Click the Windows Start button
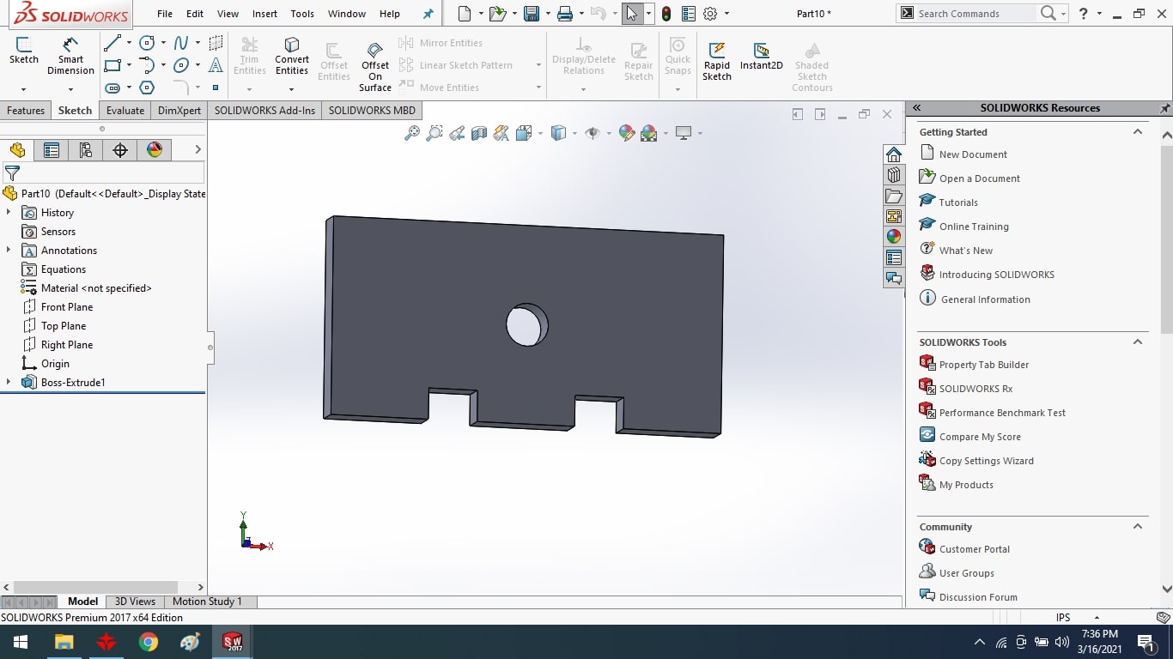 pos(21,642)
